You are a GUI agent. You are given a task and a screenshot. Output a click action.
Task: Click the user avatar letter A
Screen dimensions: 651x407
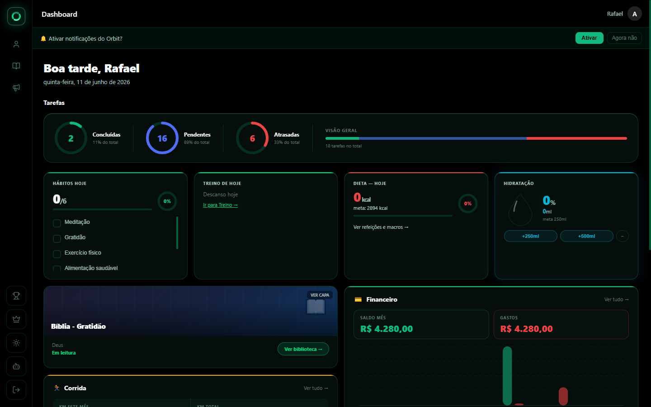click(635, 14)
